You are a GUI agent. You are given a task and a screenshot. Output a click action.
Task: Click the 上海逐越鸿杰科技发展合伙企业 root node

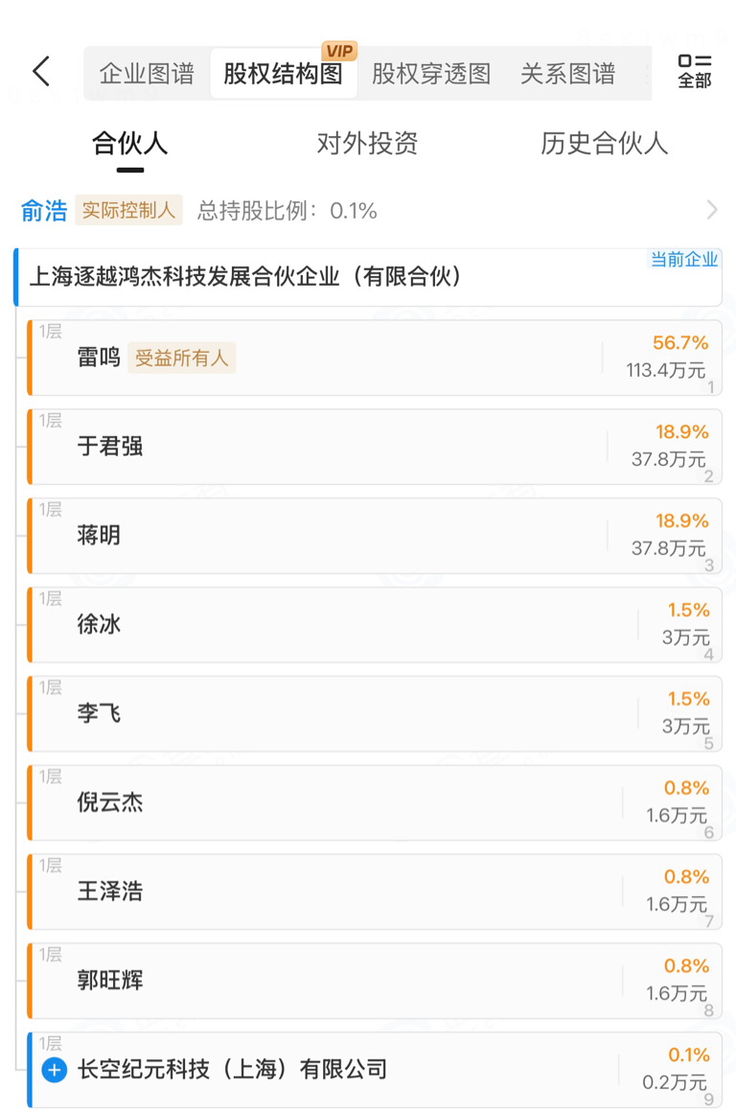pos(246,277)
